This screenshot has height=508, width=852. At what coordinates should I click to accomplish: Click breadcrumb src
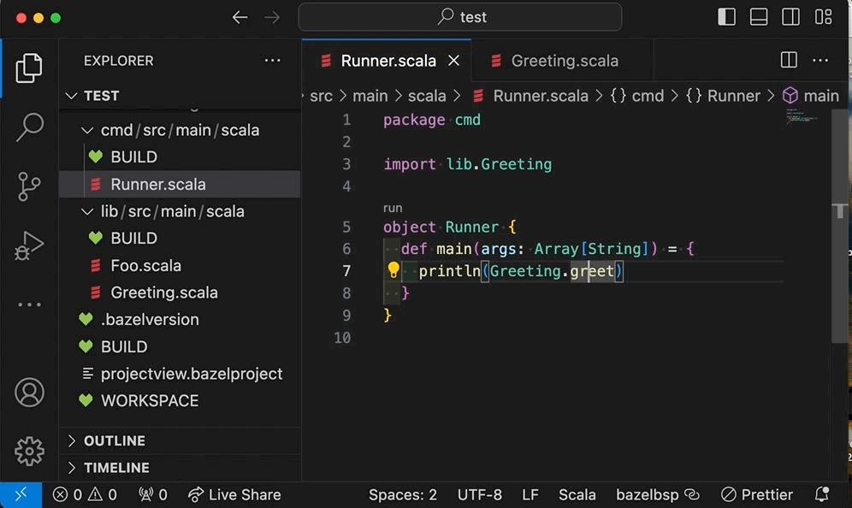coord(321,96)
